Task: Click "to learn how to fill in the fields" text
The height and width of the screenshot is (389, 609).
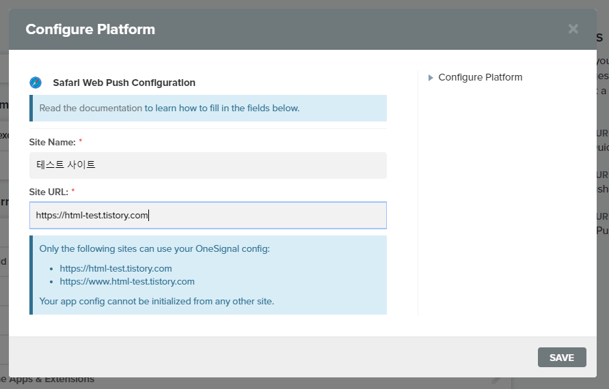Action: click(x=222, y=108)
